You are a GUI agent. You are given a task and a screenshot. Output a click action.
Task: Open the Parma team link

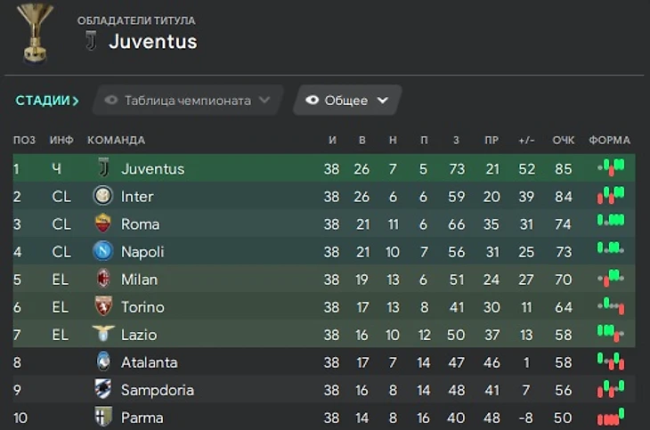point(142,418)
